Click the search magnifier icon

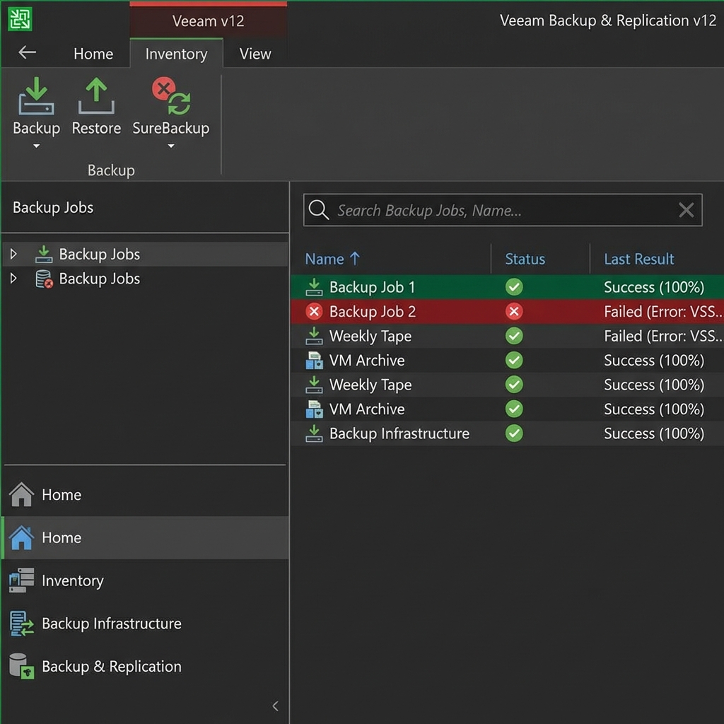tap(318, 209)
